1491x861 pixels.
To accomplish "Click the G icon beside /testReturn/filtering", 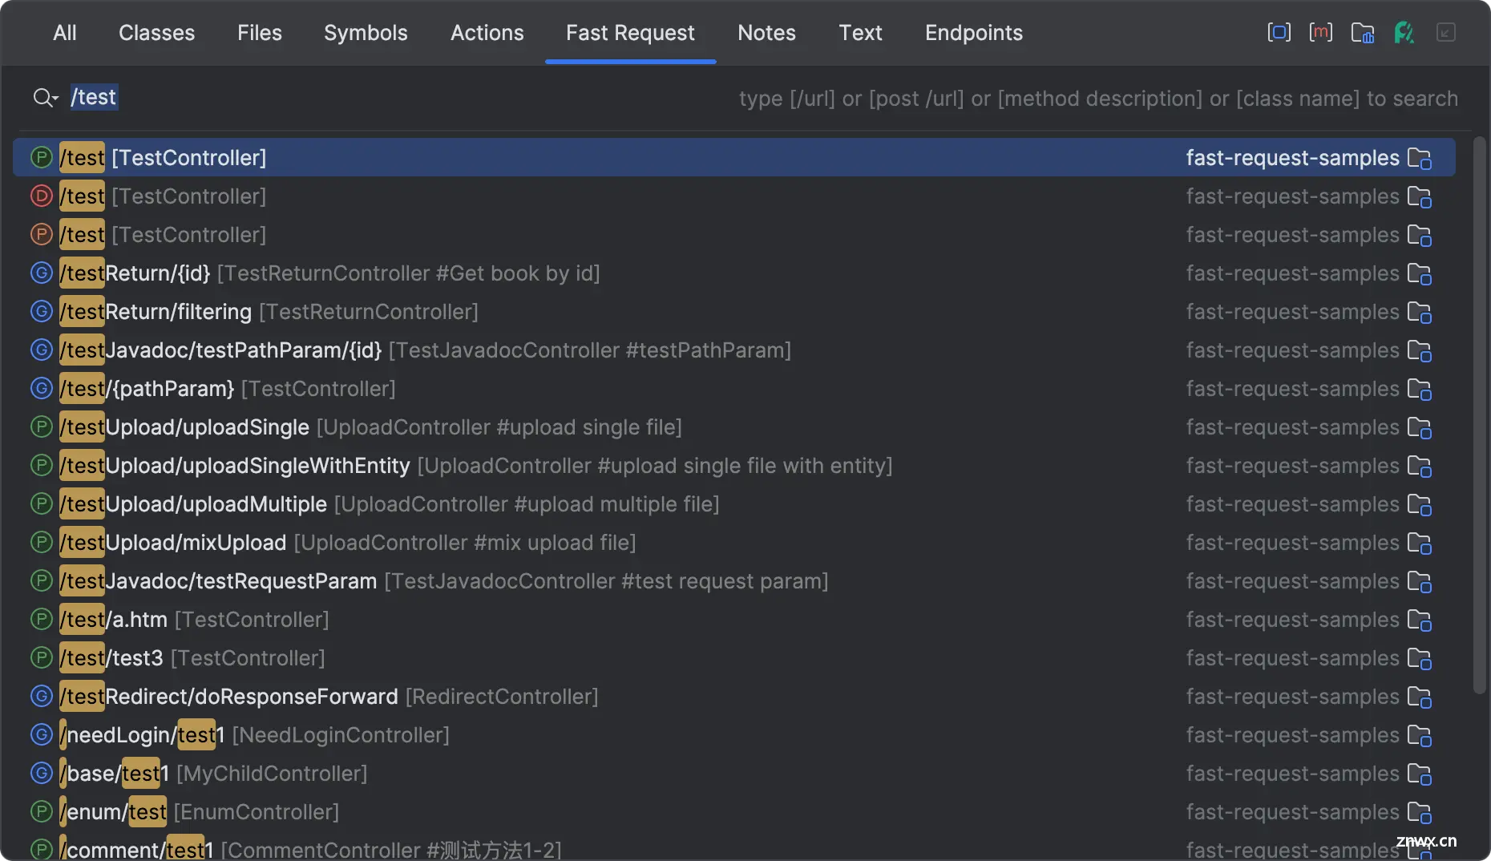I will [x=42, y=311].
